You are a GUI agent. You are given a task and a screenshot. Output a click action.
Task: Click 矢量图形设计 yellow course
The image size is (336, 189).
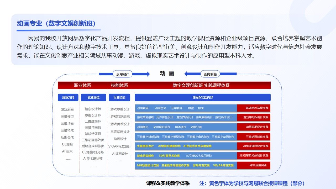click(145, 146)
